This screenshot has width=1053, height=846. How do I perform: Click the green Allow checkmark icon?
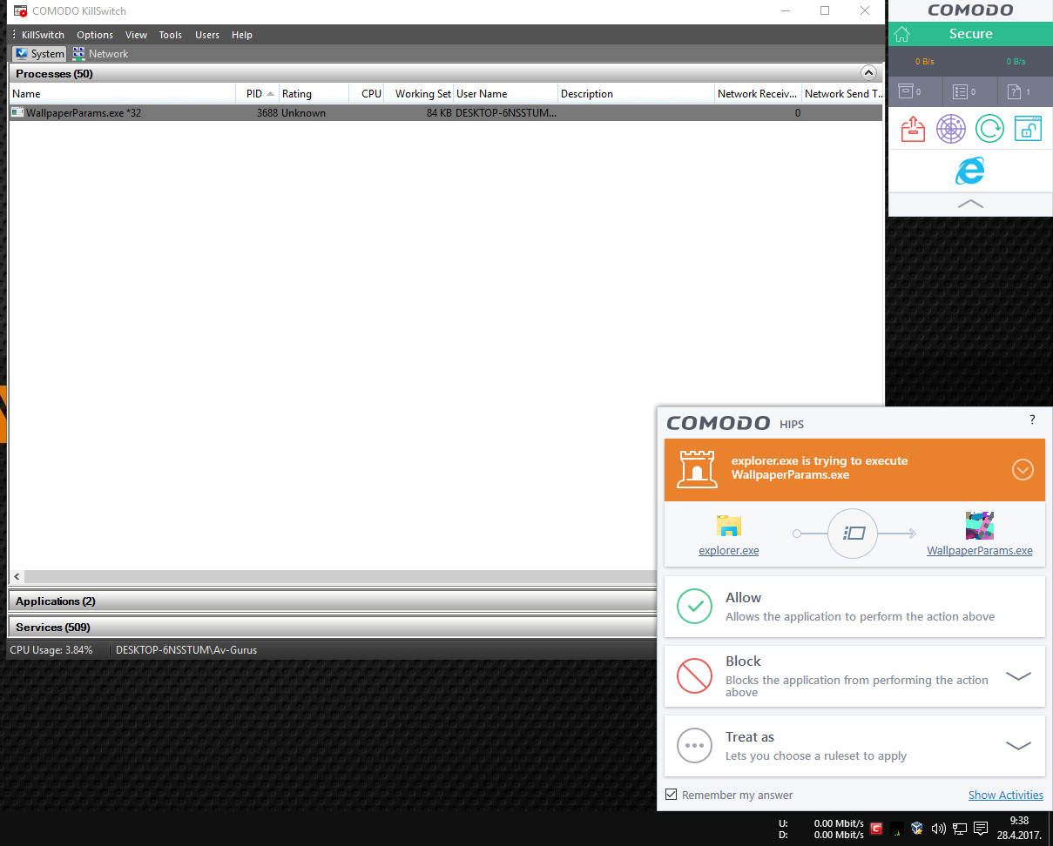(x=695, y=607)
